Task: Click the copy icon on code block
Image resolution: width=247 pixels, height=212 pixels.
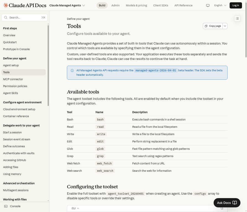Action: pos(222,208)
